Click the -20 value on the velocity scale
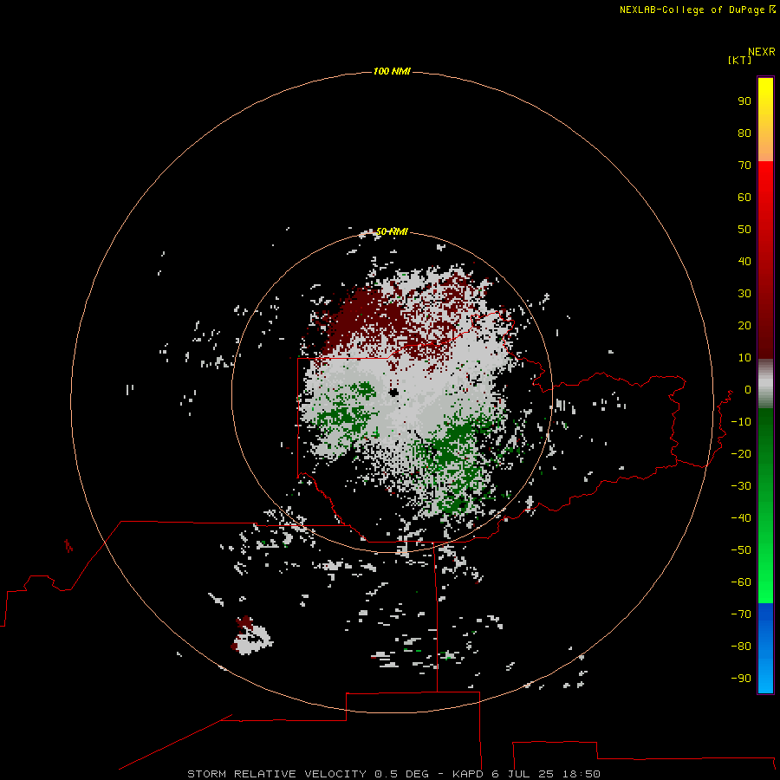 click(741, 453)
